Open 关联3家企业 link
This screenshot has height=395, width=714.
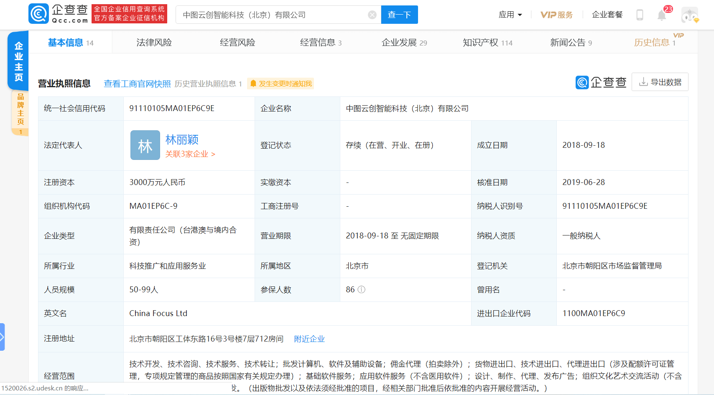coord(190,154)
